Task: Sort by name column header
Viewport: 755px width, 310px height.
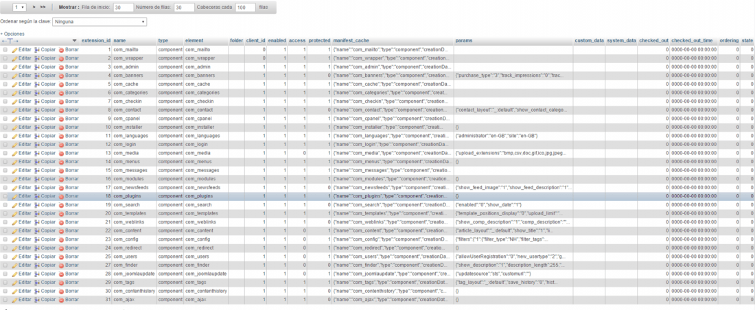Action: [119, 41]
